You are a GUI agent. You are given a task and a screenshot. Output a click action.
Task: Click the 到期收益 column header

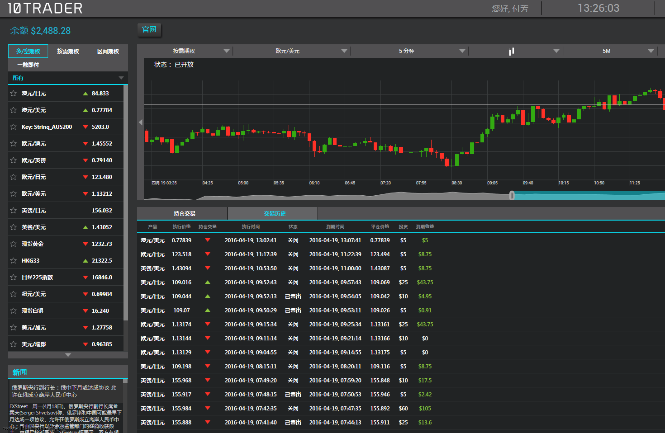pos(425,227)
